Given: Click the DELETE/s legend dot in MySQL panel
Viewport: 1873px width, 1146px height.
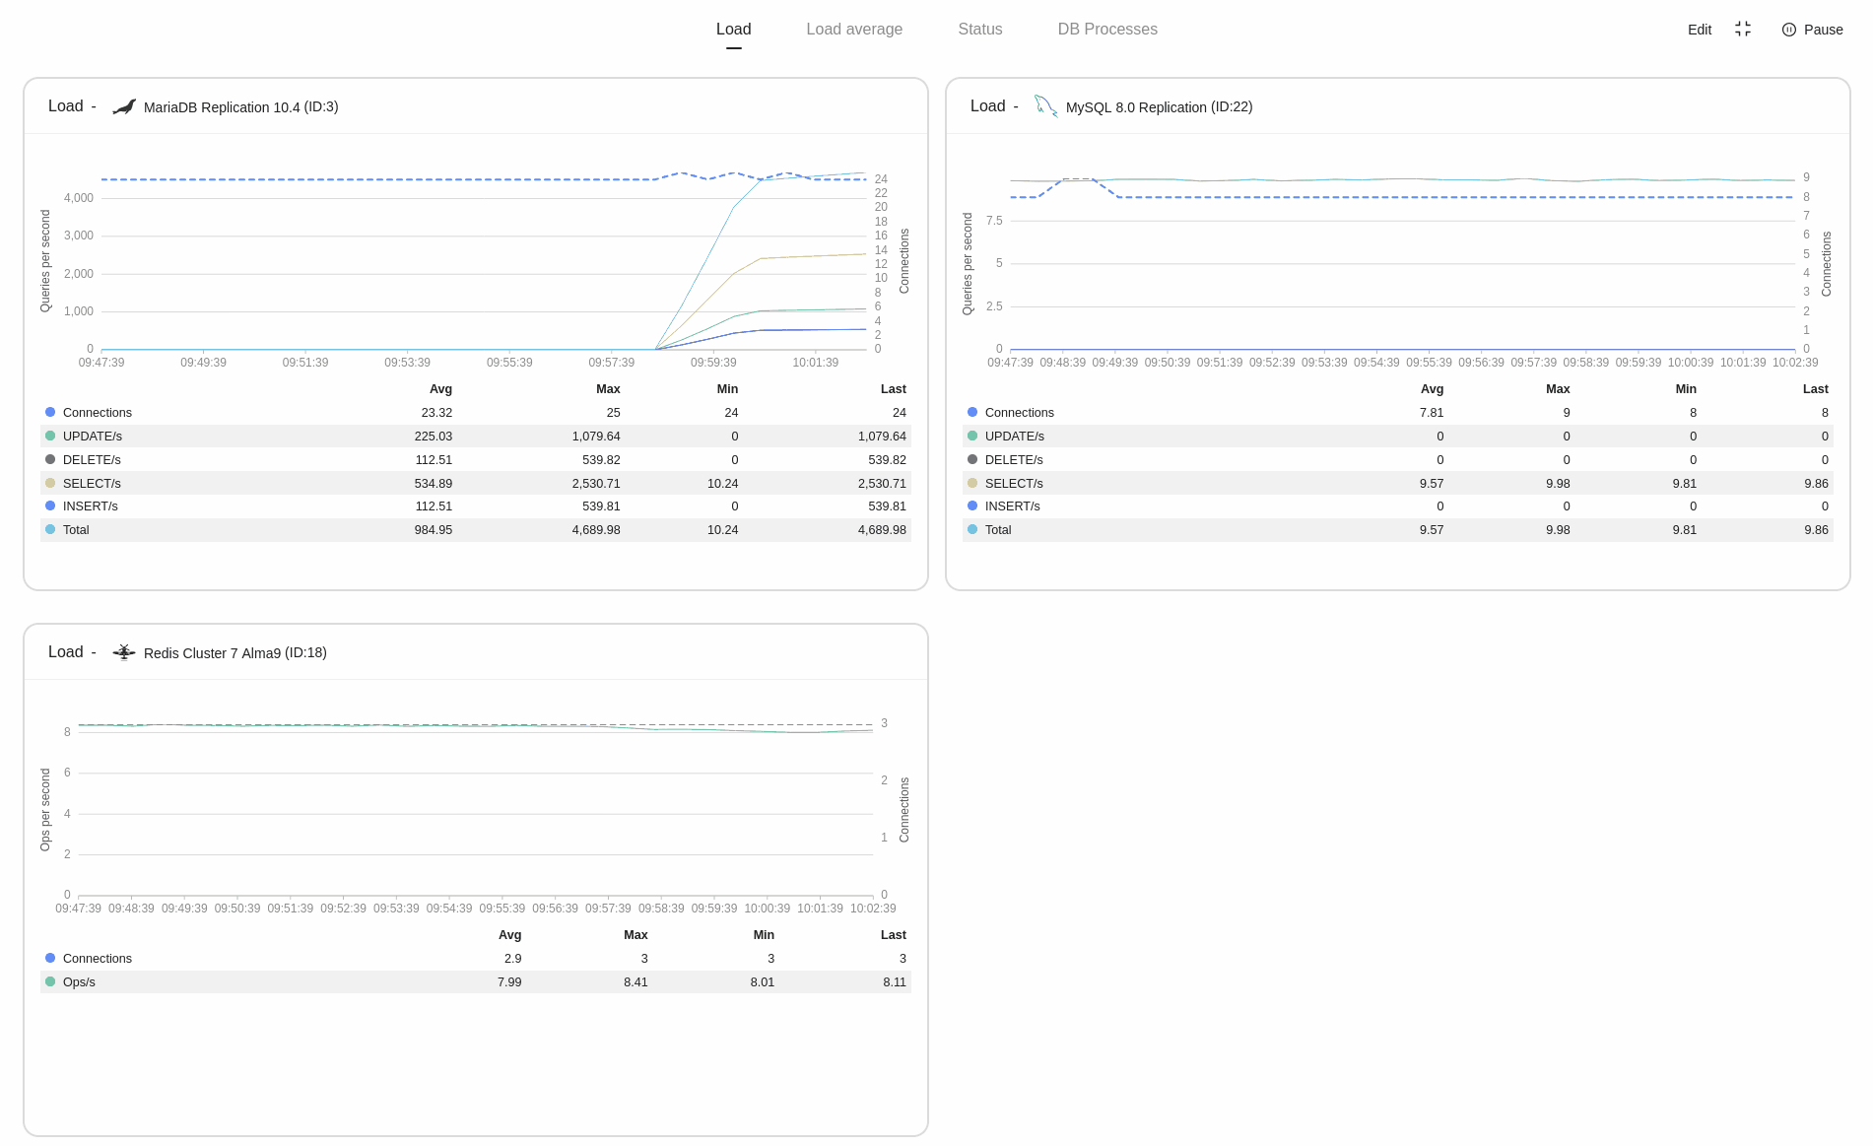Looking at the screenshot, I should coord(971,459).
